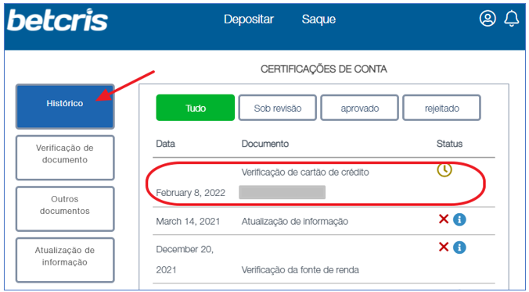Click the Status column header

(x=449, y=144)
